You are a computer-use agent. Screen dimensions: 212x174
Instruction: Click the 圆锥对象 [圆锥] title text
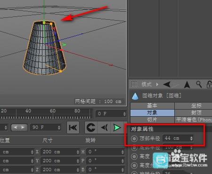click(x=162, y=95)
